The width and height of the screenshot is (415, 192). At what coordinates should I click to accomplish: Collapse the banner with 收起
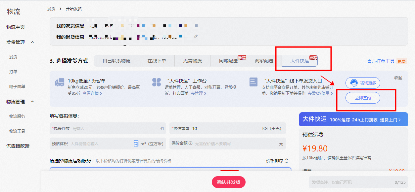pos(398,78)
